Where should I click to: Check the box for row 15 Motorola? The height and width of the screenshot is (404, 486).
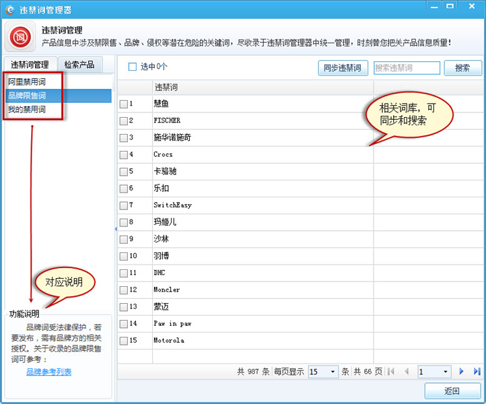click(x=124, y=341)
